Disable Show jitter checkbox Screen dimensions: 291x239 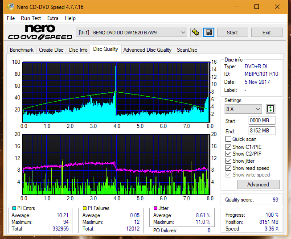click(x=228, y=161)
